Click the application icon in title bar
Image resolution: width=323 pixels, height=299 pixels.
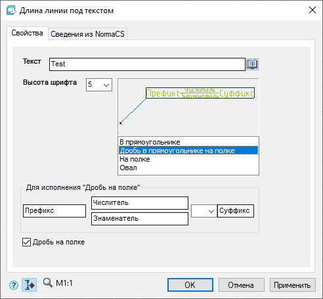tap(11, 11)
